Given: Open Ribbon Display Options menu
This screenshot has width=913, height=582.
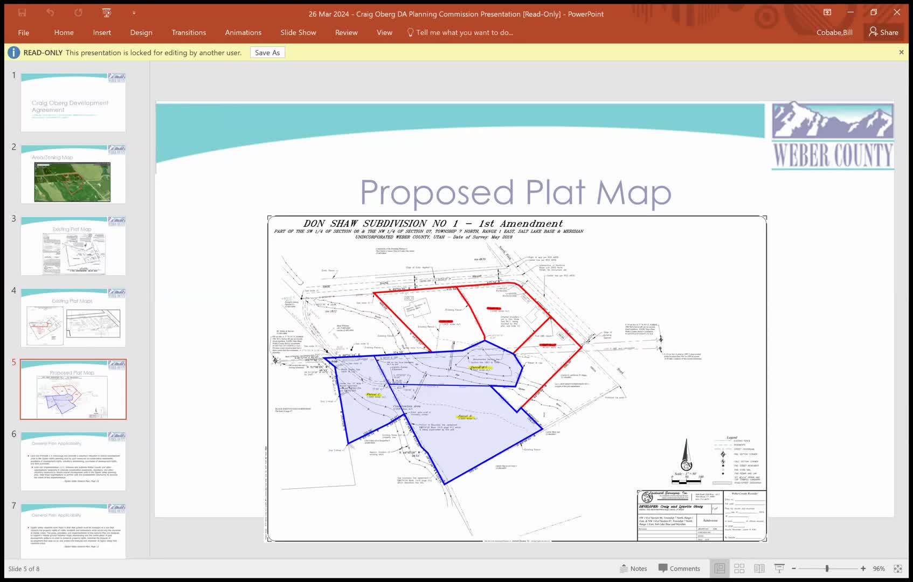Looking at the screenshot, I should point(827,12).
